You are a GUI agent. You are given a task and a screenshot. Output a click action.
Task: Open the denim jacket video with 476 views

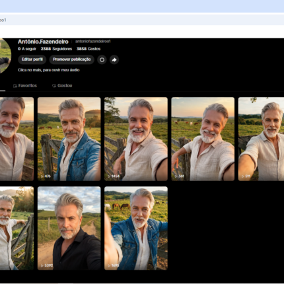(69, 139)
